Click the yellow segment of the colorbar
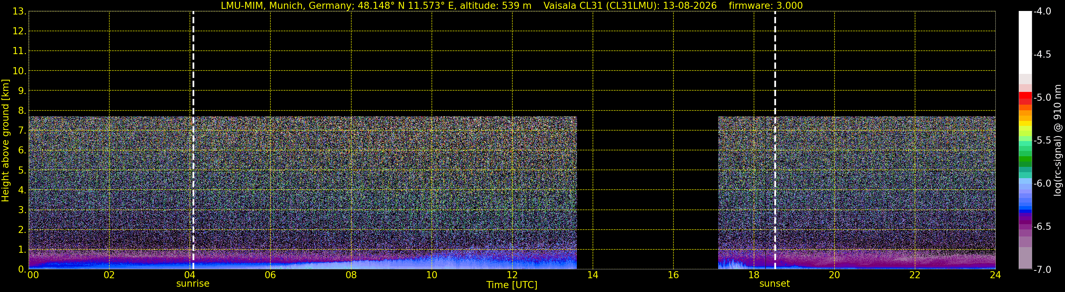This screenshot has width=1065, height=292. (1025, 123)
